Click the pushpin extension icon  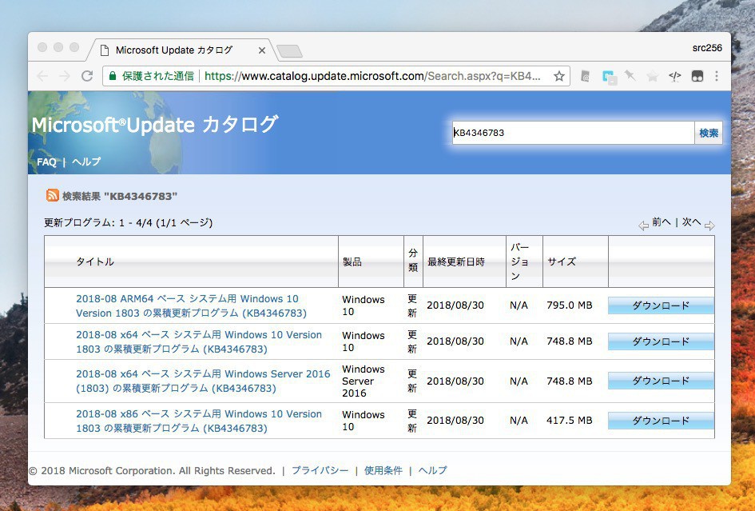click(630, 76)
